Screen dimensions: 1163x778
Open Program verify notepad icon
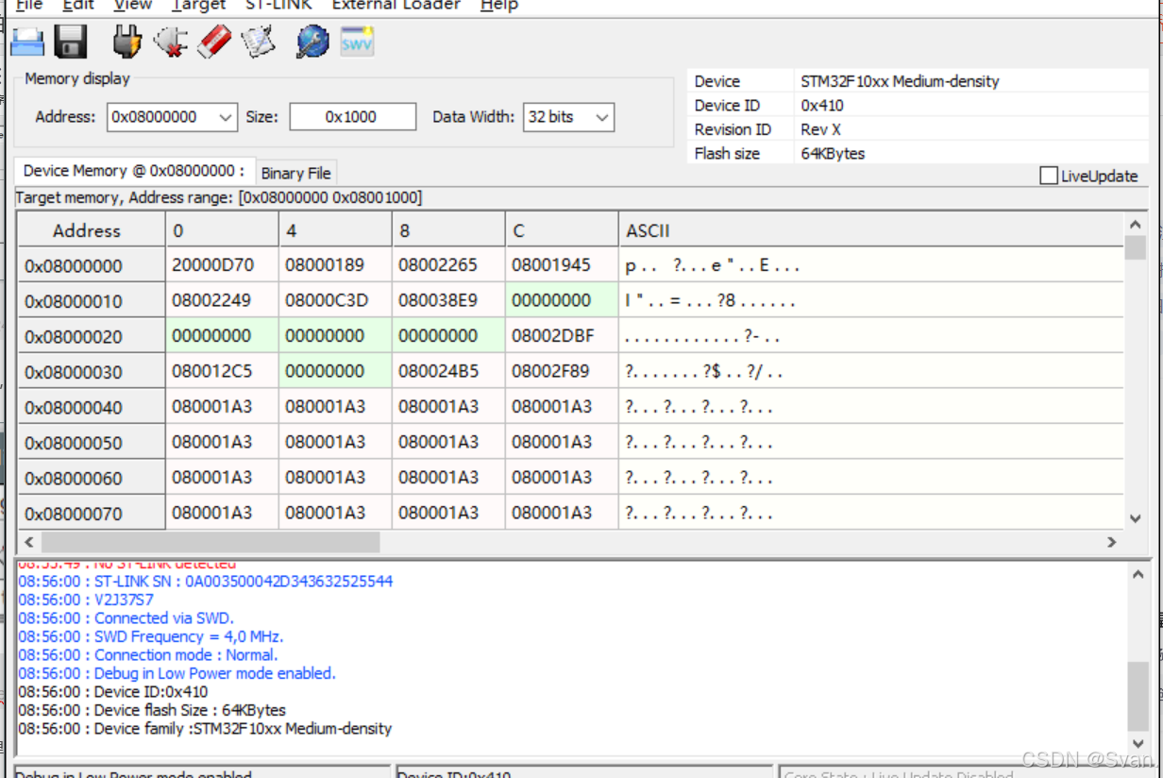[x=258, y=42]
